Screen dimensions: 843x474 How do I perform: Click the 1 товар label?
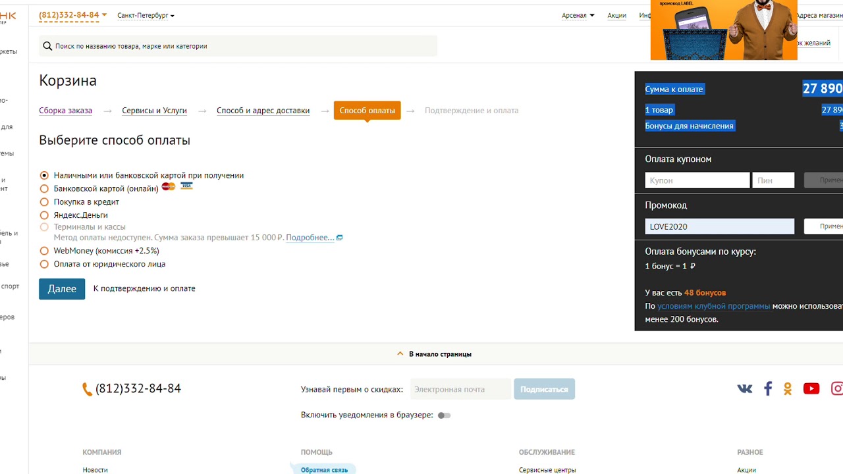coord(659,110)
